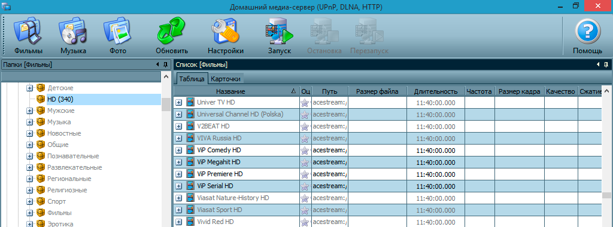Viewport: 613px width, 227px height.
Task: Select the Общие folder
Action: click(58, 145)
